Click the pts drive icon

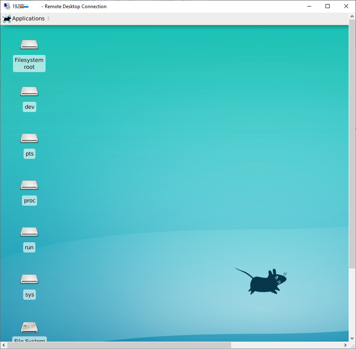tap(29, 138)
